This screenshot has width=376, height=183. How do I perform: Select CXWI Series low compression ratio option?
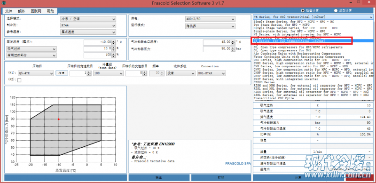[313, 70]
